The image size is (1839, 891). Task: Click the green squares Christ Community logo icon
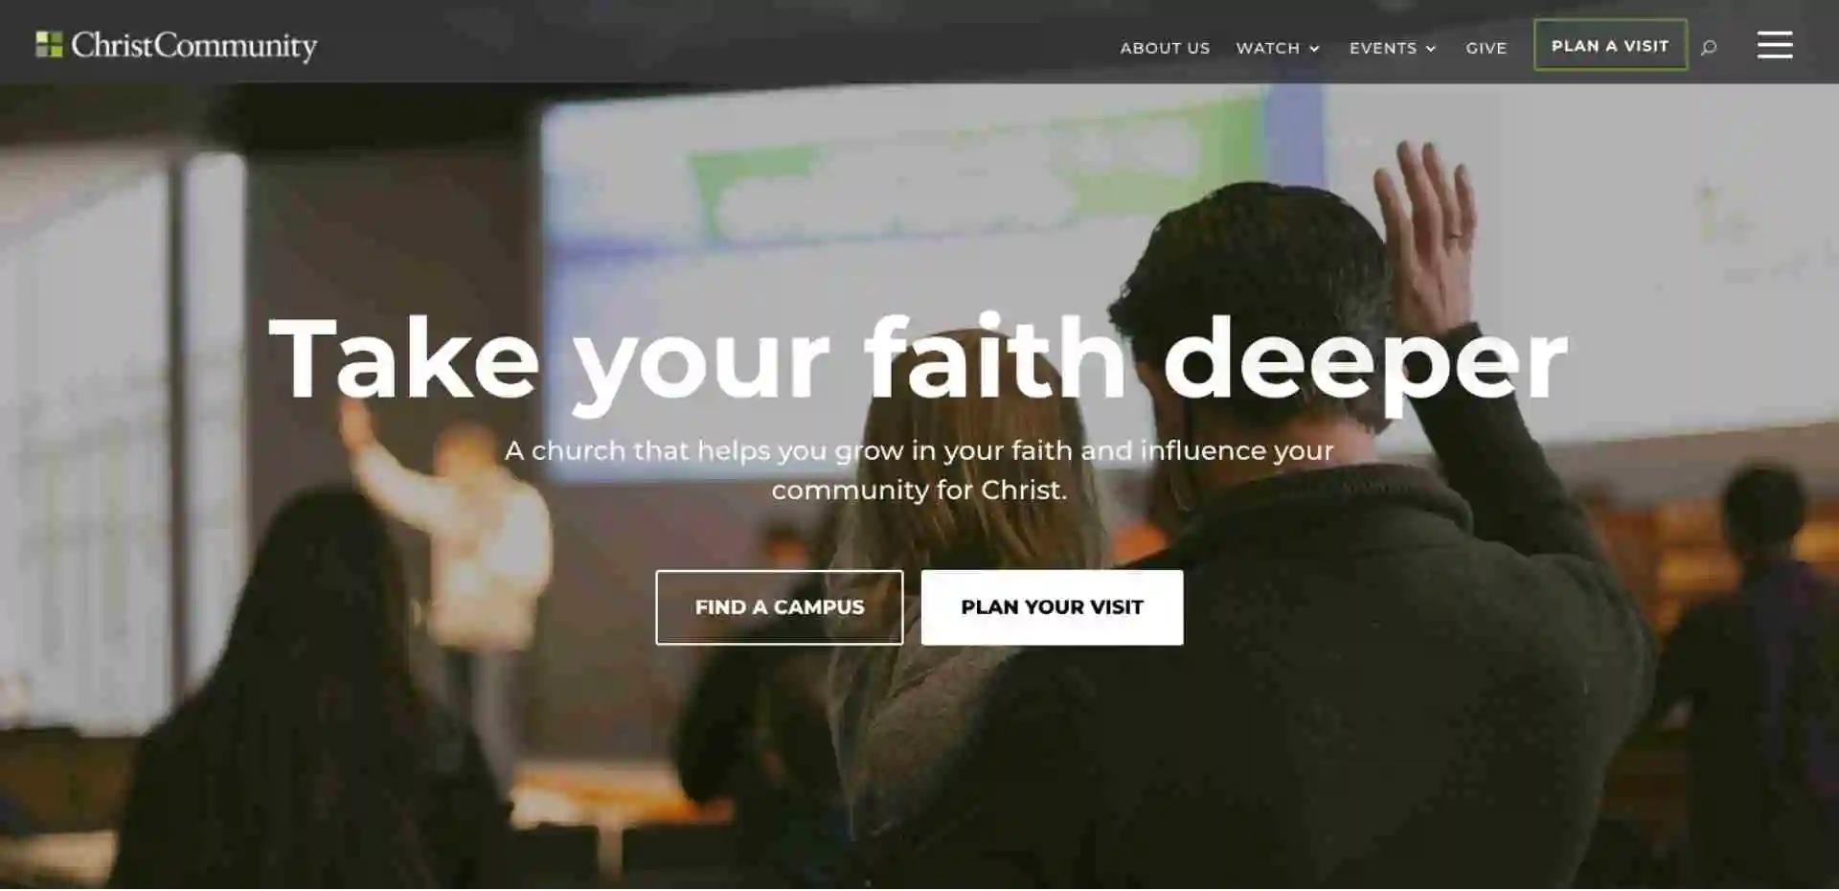click(x=49, y=44)
